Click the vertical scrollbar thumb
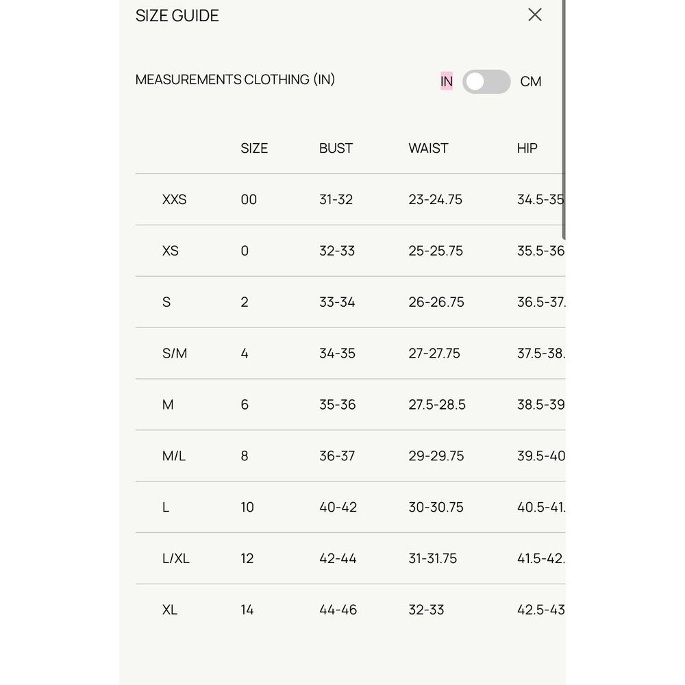Screen dimensions: 685x685 (564, 119)
